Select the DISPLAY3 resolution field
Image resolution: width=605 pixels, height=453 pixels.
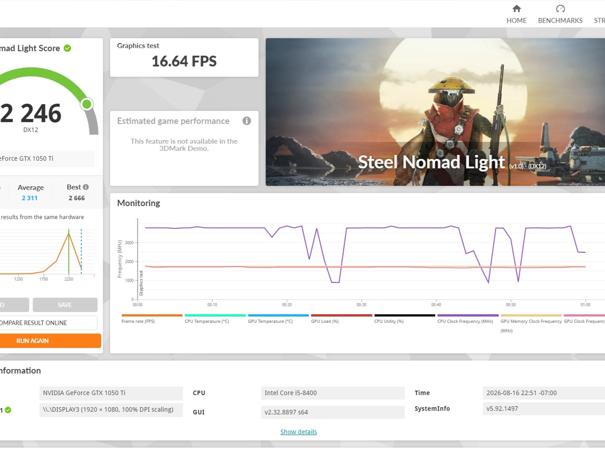click(111, 410)
